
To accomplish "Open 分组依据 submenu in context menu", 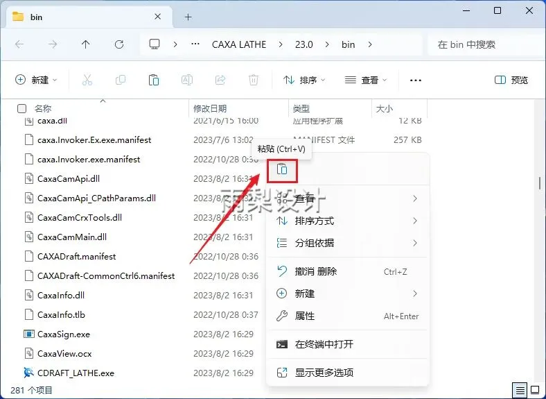I will 347,243.
